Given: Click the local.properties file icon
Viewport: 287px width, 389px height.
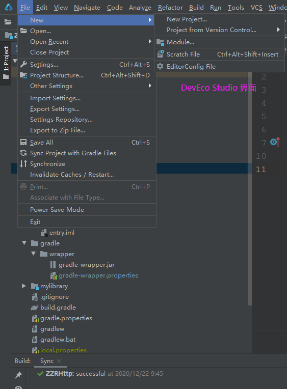Looking at the screenshot, I should coord(35,350).
